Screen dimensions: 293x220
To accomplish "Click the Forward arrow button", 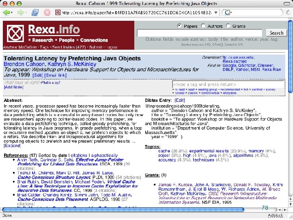I will point(20,13).
